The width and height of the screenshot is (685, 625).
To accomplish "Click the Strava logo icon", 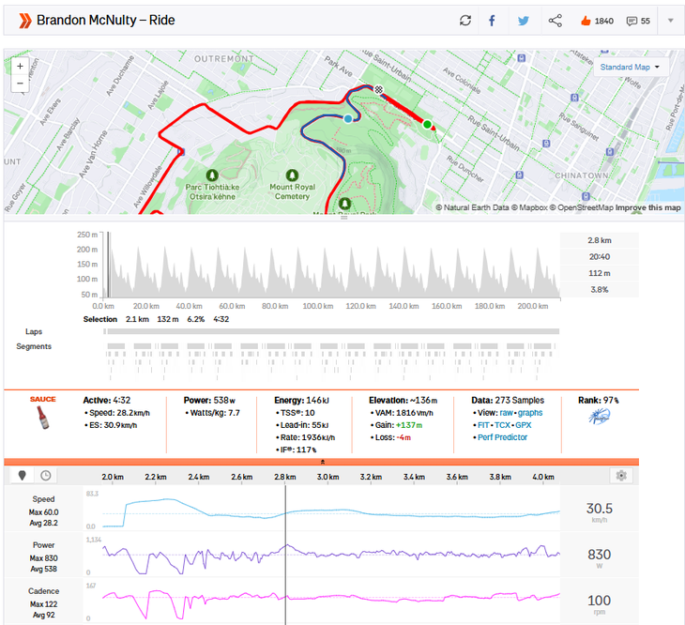I will [x=20, y=20].
